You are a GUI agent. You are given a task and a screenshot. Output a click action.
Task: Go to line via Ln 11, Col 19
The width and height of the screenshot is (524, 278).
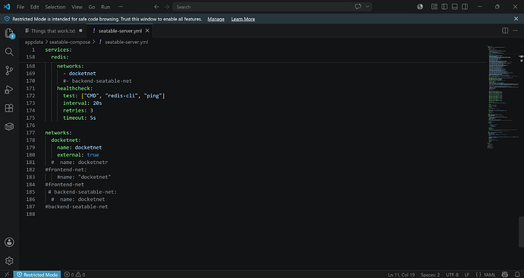coord(401,274)
